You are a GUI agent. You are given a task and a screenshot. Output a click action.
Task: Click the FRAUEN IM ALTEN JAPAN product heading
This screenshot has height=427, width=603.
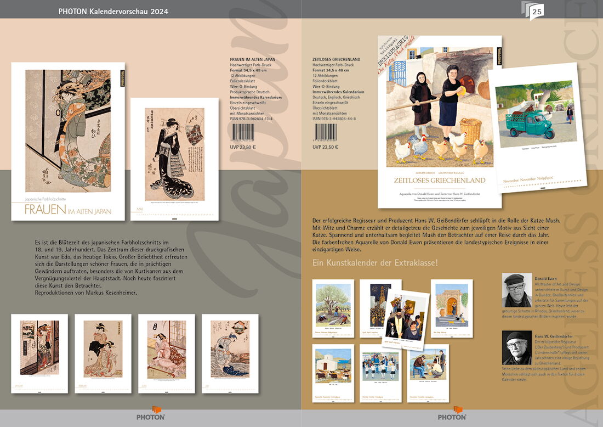coord(252,59)
